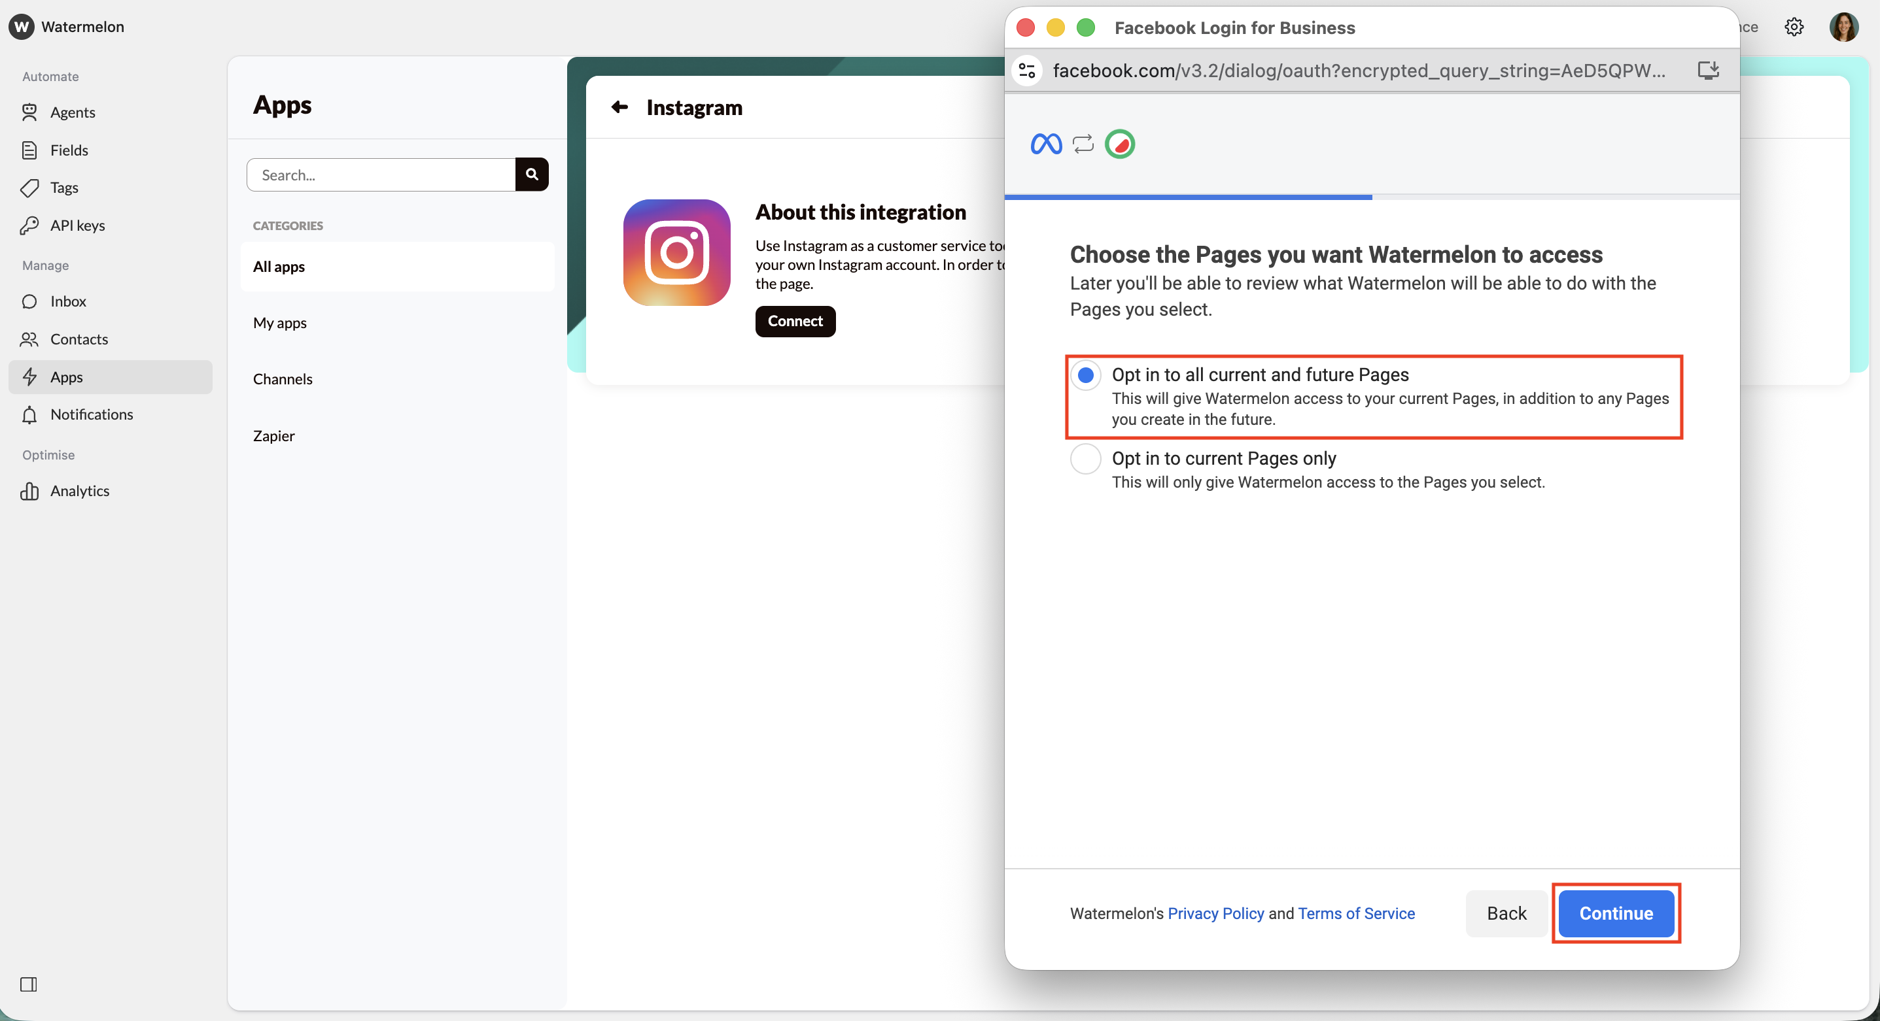1880x1021 pixels.
Task: Open the Contacts page
Action: 78,339
